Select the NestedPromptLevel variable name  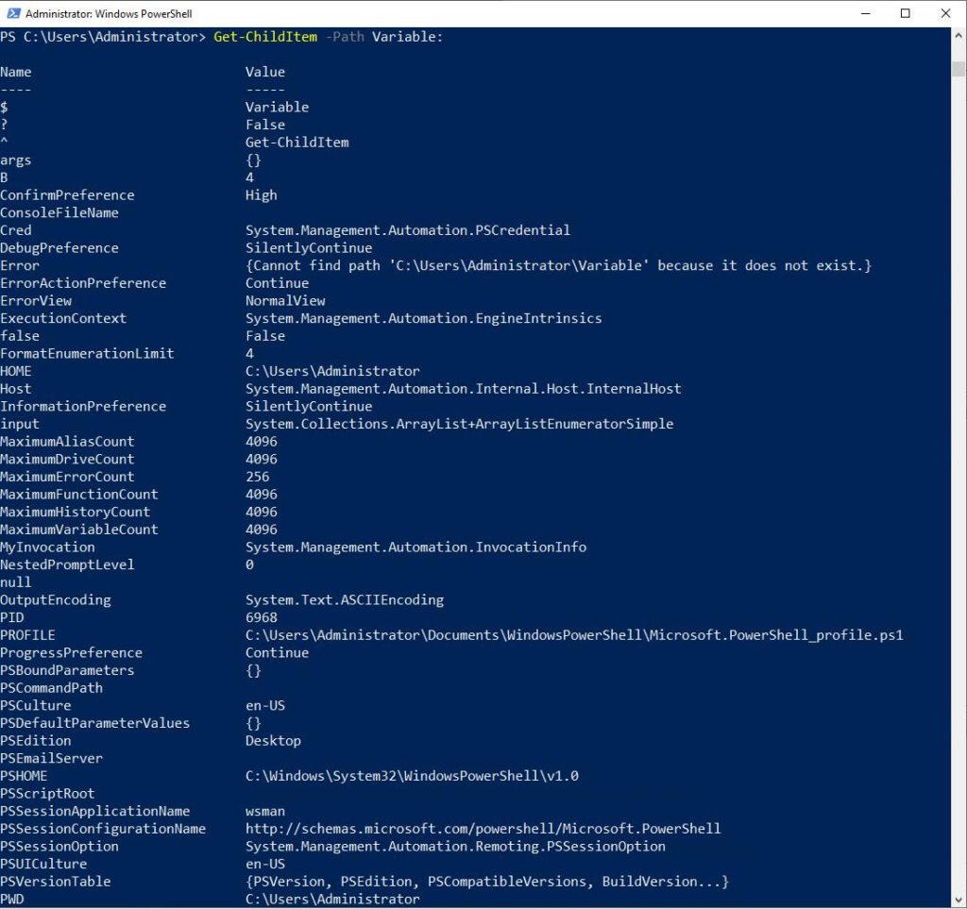coord(67,565)
